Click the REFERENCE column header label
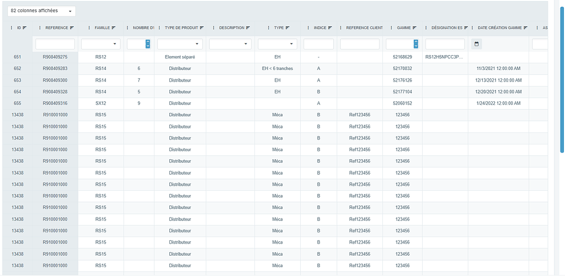565x276 pixels. pyautogui.click(x=57, y=28)
